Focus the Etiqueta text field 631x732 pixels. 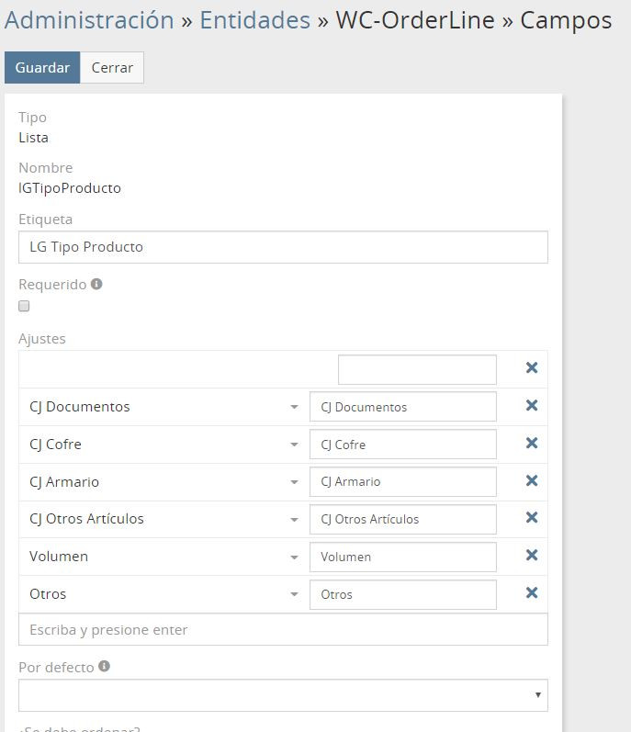[283, 247]
